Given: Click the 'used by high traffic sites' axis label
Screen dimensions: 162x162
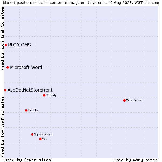Looking at the screenshot, I should pyautogui.click(x=2, y=38).
